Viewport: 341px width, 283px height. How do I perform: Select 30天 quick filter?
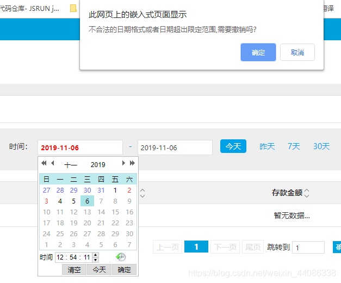[321, 146]
